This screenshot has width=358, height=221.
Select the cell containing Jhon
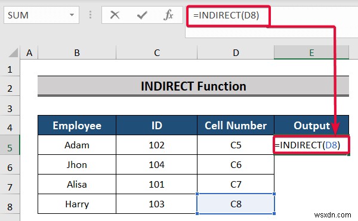77,164
